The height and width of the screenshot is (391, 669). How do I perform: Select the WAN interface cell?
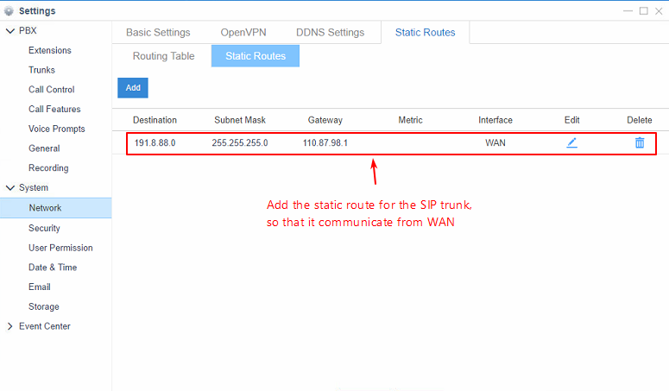point(495,142)
